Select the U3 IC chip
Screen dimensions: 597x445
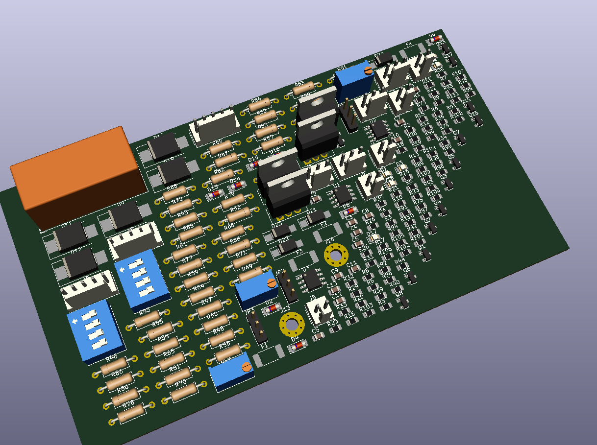pos(311,280)
